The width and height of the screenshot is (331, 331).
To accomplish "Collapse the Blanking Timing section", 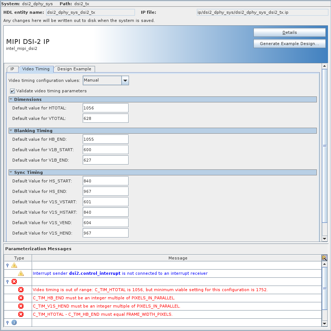I will point(11,130).
